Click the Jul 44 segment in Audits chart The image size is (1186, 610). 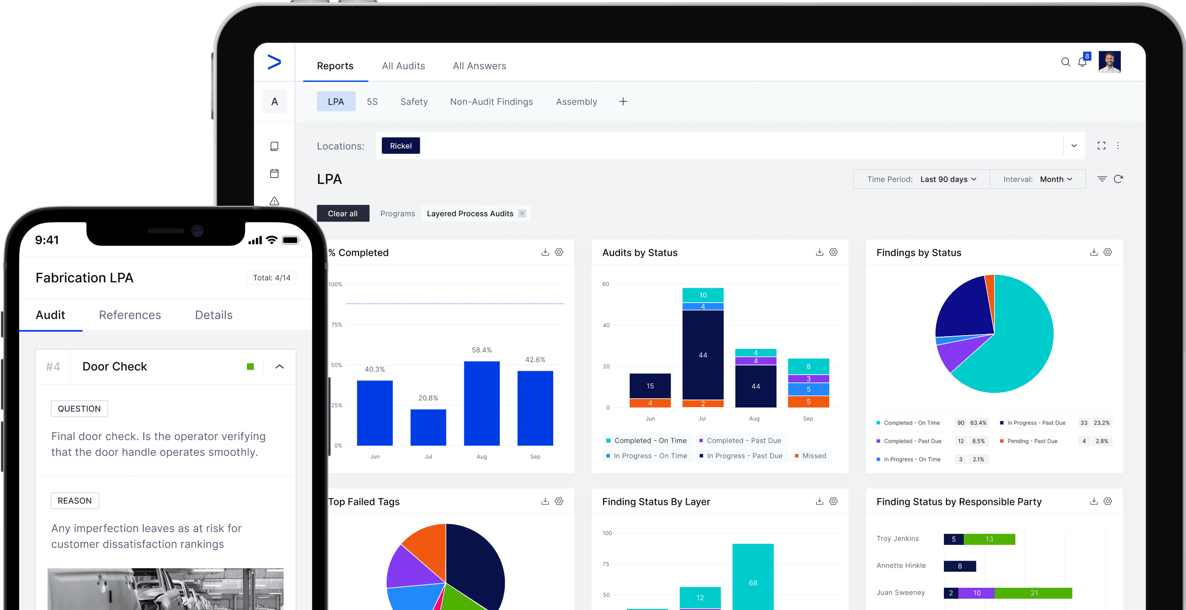coord(703,355)
